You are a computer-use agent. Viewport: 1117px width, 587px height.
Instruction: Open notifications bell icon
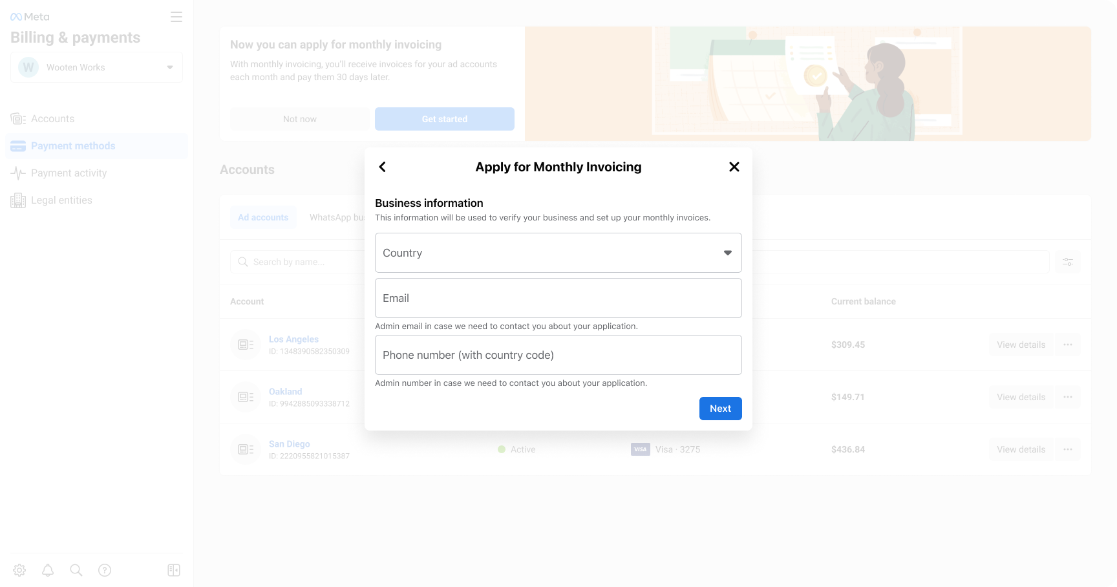(48, 570)
